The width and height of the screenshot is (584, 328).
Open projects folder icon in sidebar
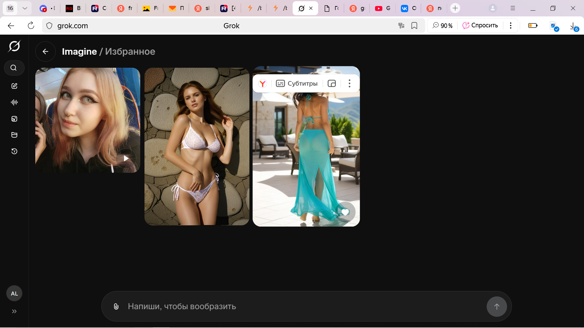(14, 135)
